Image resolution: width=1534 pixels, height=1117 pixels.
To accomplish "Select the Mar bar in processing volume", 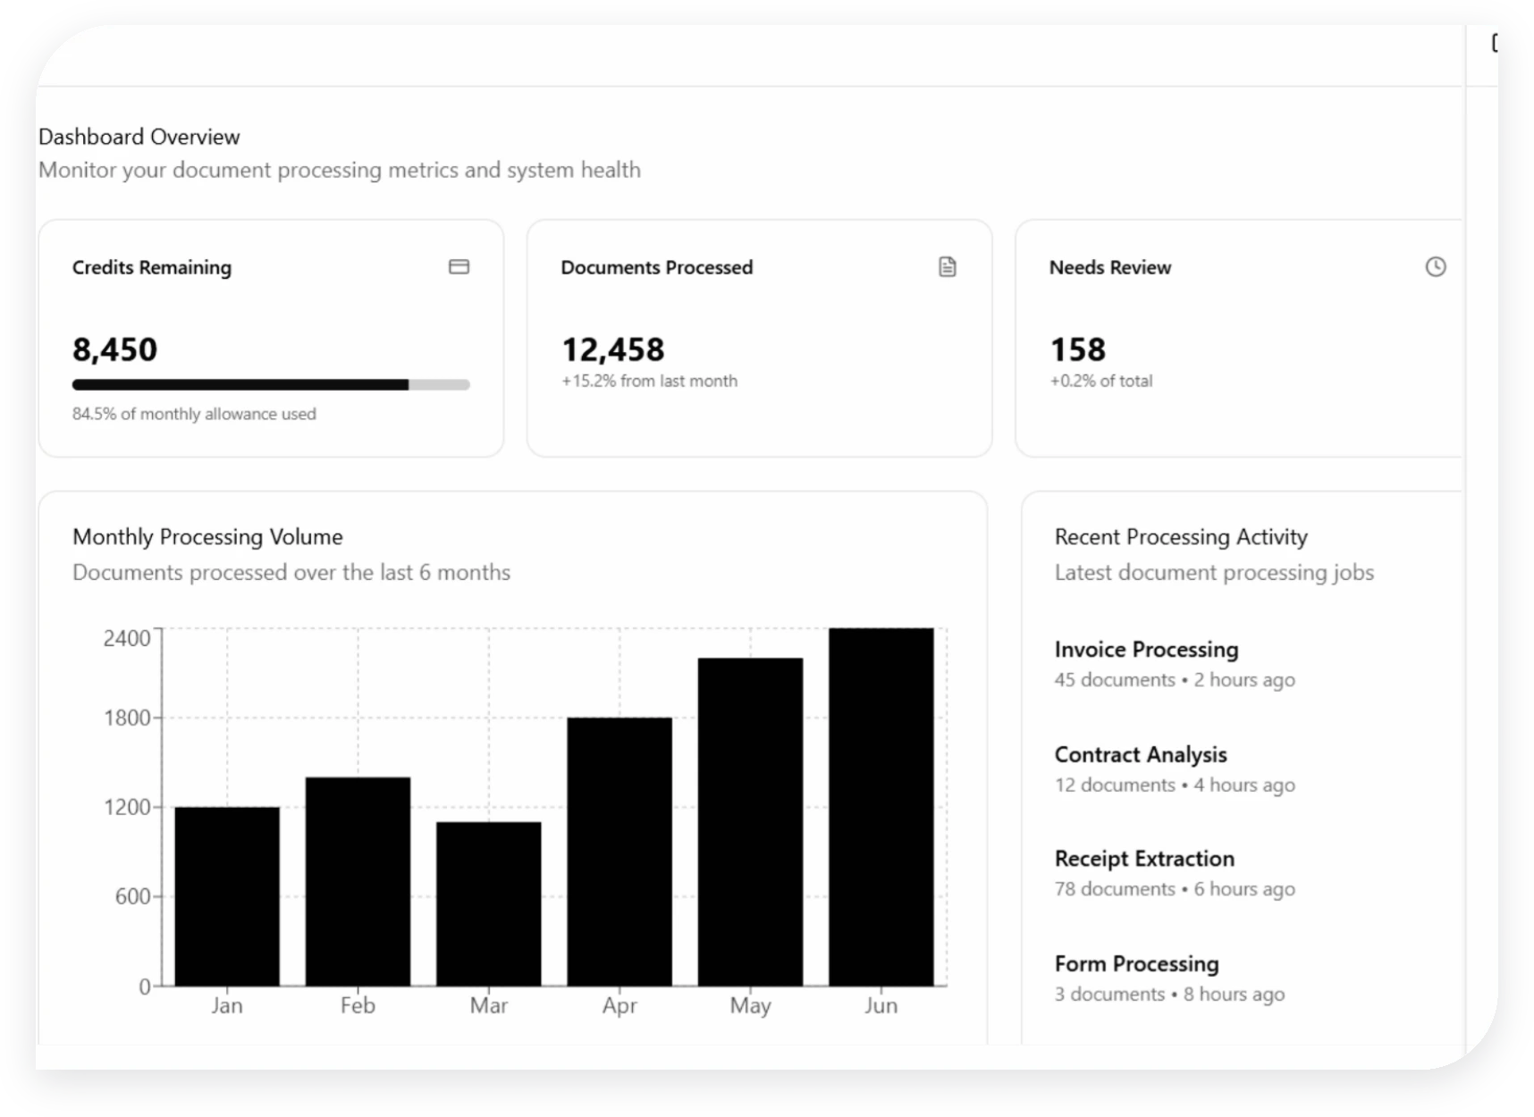I will pos(489,903).
